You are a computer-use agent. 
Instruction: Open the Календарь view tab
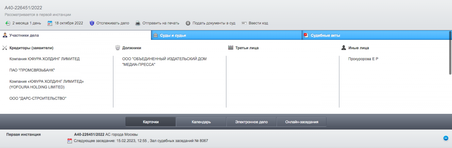pyautogui.click(x=201, y=122)
